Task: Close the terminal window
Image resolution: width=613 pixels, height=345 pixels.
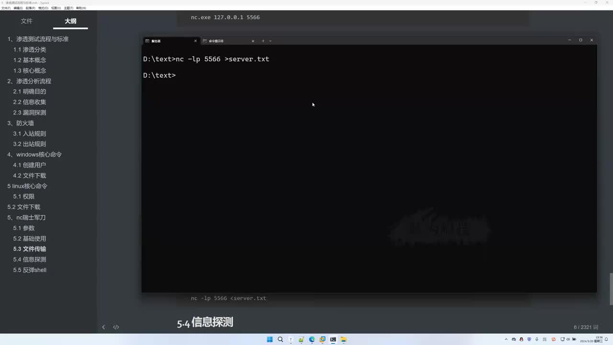Action: click(591, 40)
